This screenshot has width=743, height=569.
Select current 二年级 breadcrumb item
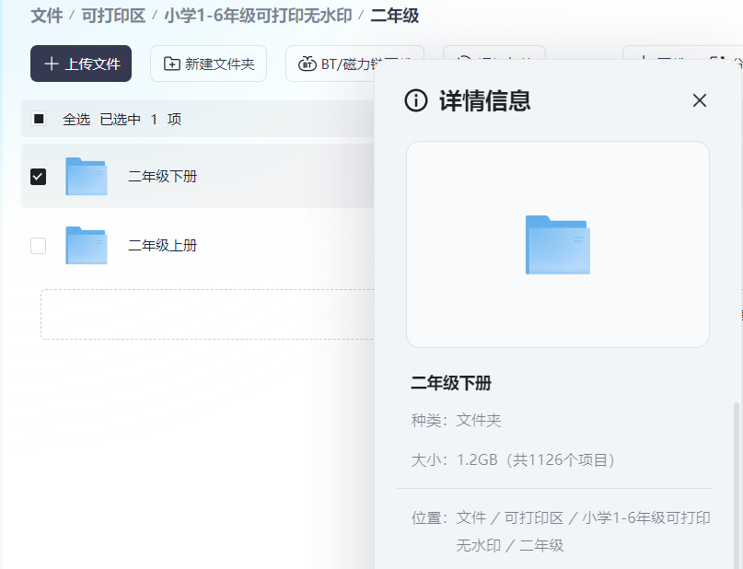coord(394,16)
